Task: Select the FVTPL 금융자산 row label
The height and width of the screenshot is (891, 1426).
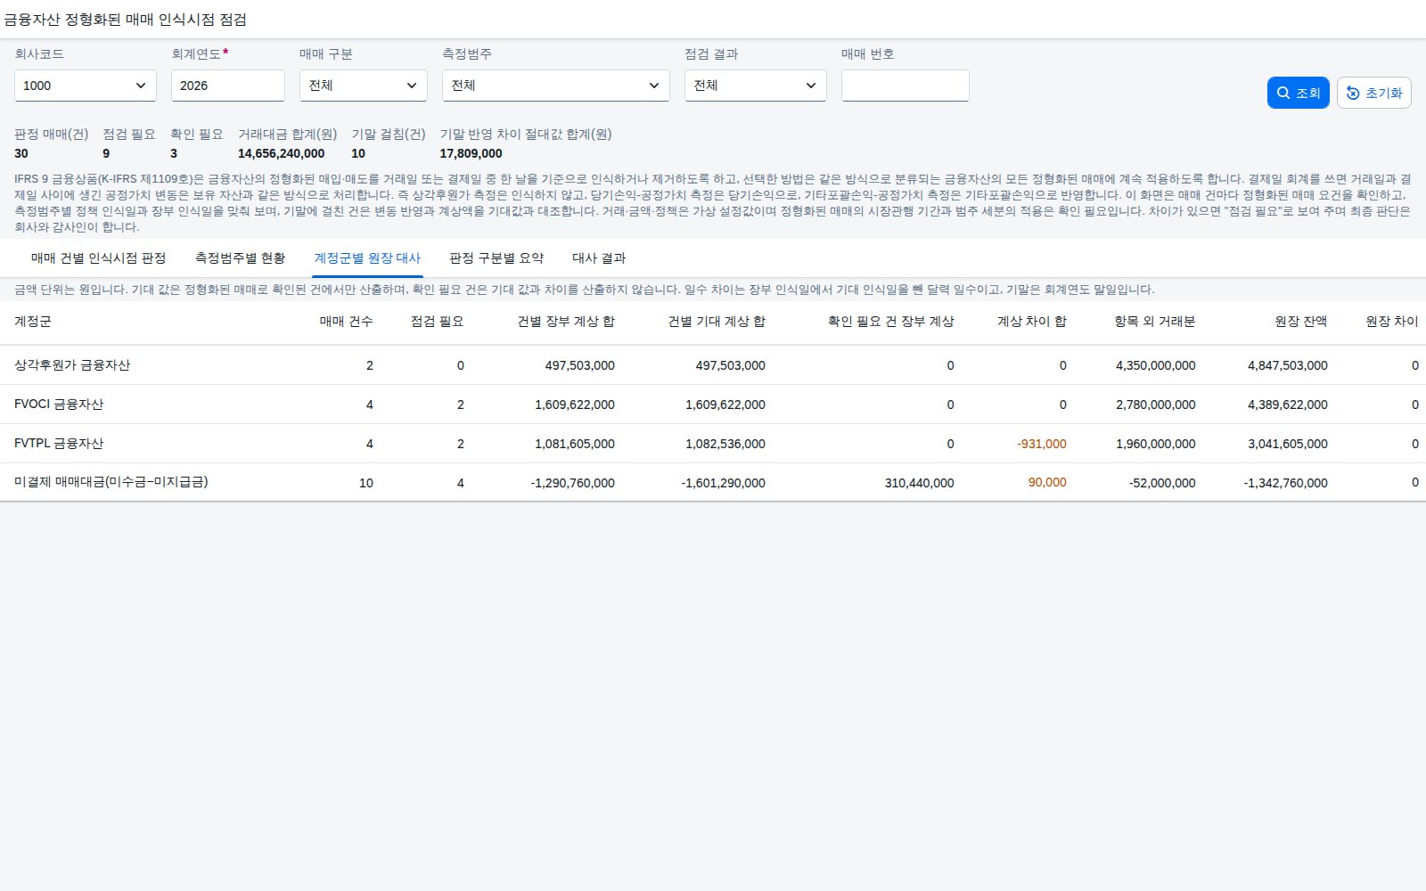Action: 59,444
